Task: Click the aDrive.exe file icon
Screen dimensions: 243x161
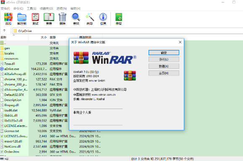Action: pyautogui.click(x=2, y=69)
